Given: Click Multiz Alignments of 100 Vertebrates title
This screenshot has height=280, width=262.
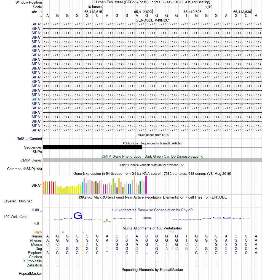Looking at the screenshot, I should (152, 228).
